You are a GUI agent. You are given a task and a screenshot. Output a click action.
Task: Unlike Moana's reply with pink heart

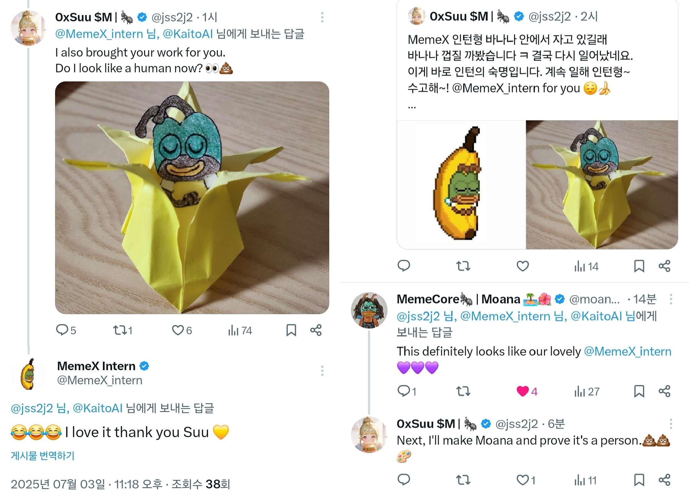coord(522,391)
